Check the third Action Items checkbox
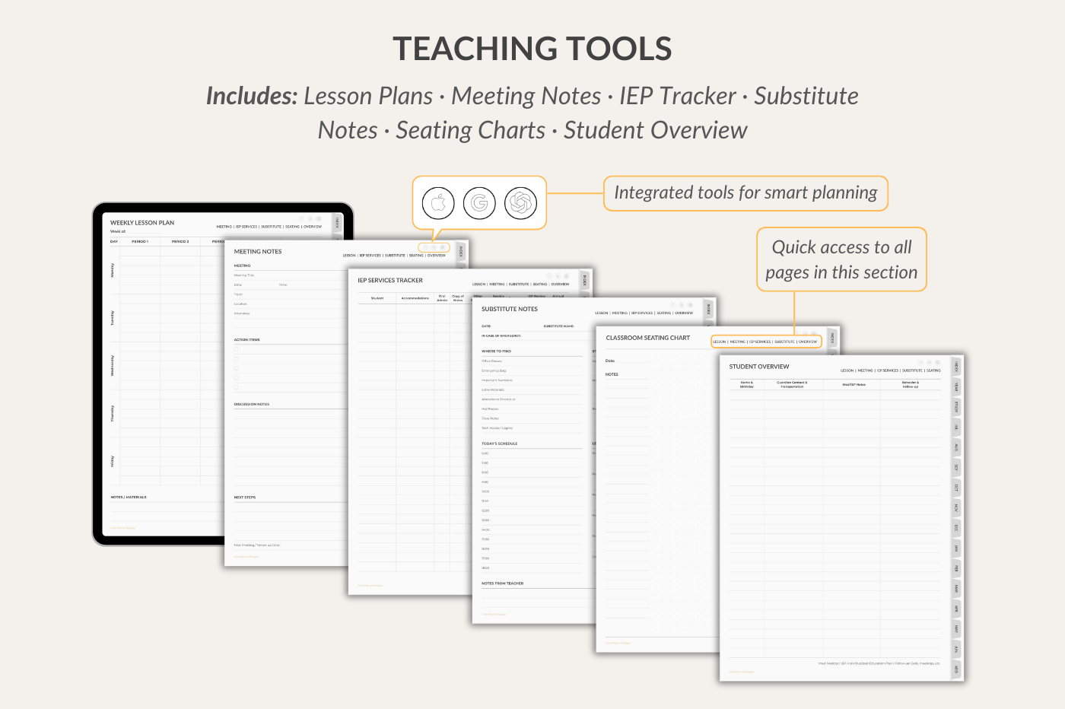 coord(237,368)
